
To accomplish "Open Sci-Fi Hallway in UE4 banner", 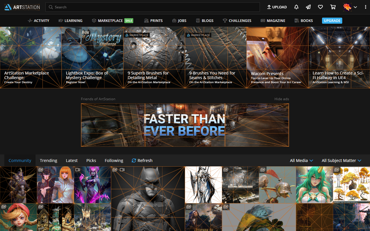I will (x=339, y=57).
